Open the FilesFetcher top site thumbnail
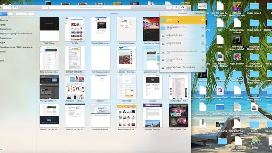The width and height of the screenshot is (272, 153). pyautogui.click(x=127, y=87)
